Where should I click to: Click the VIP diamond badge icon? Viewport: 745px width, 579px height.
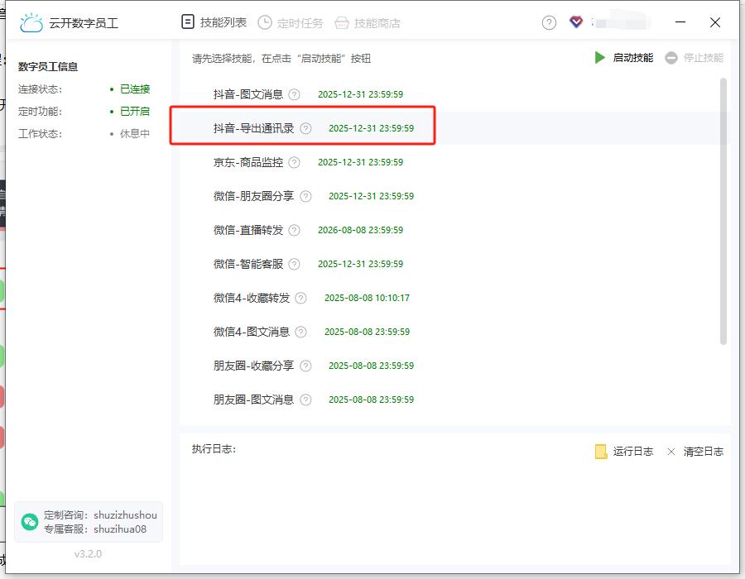point(576,22)
